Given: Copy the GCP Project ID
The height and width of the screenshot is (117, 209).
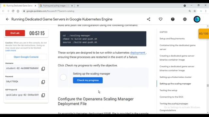Looking at the screenshot, I should 43,95.
